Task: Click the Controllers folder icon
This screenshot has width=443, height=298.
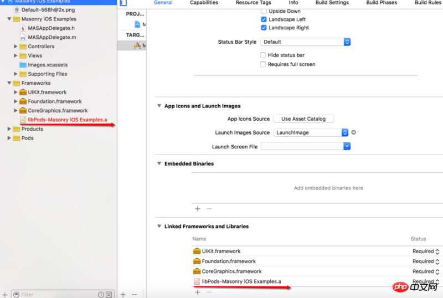Action: (x=23, y=47)
